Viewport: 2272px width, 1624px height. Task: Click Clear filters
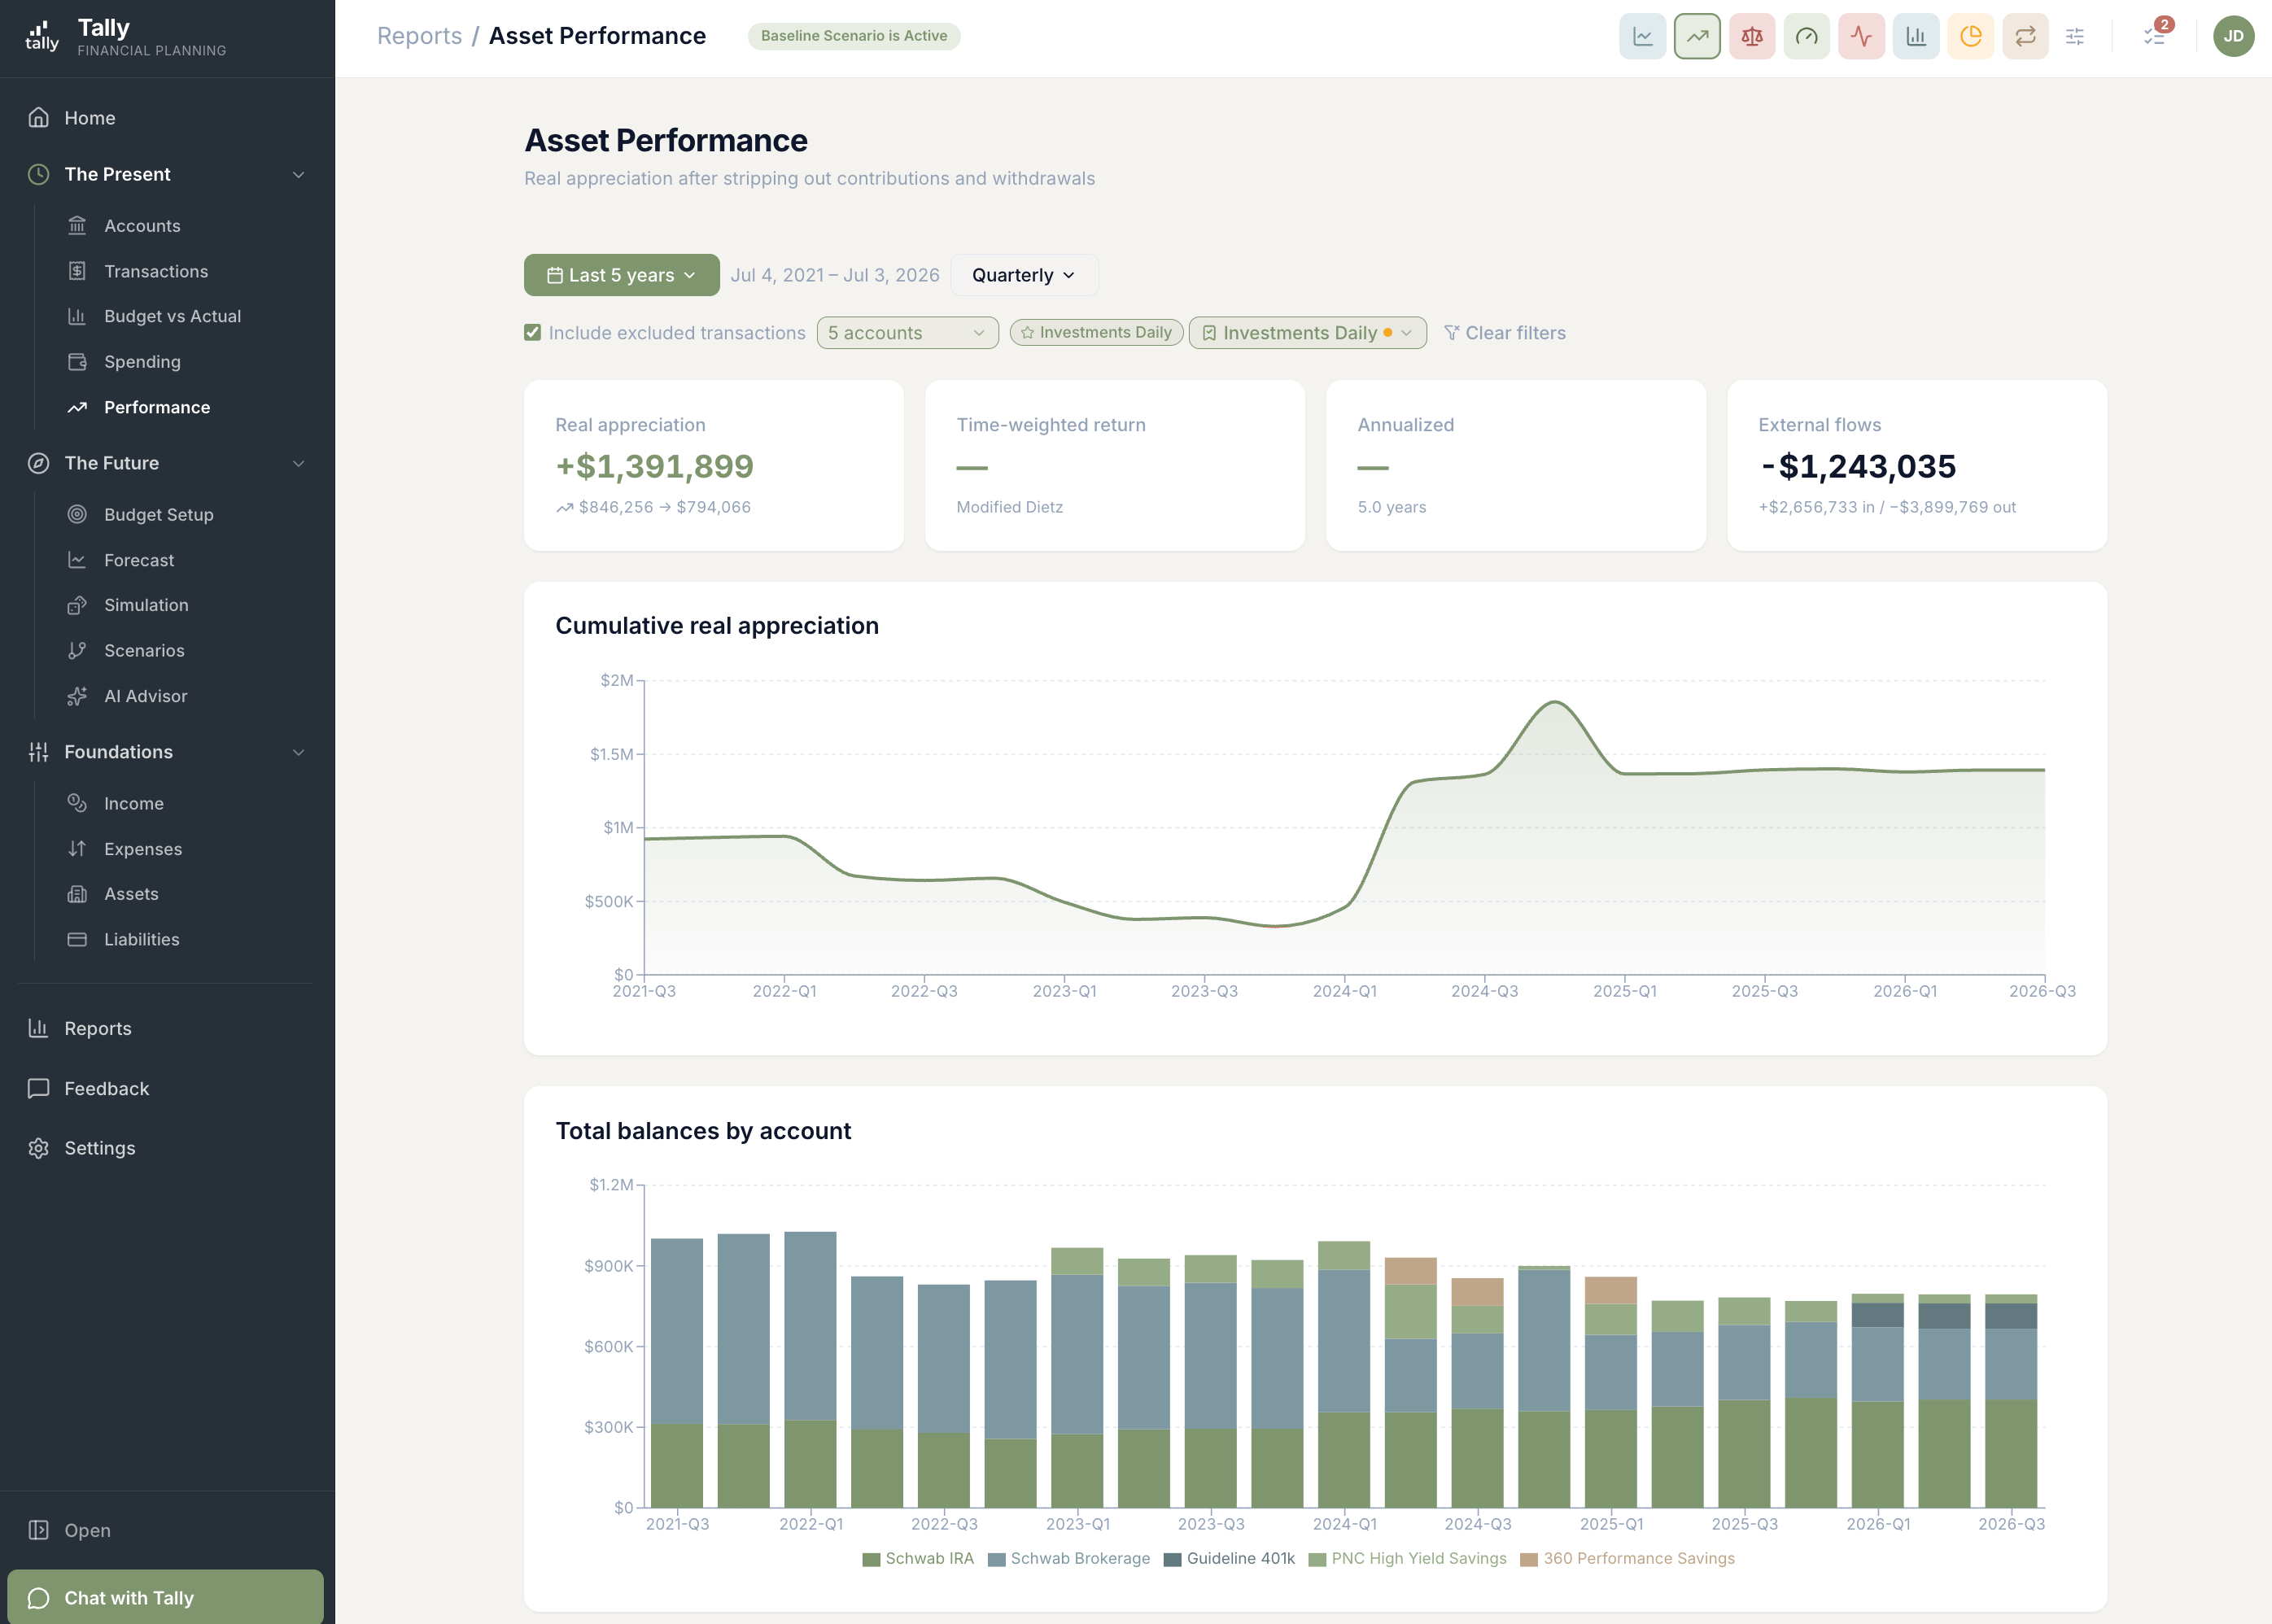pos(1505,333)
